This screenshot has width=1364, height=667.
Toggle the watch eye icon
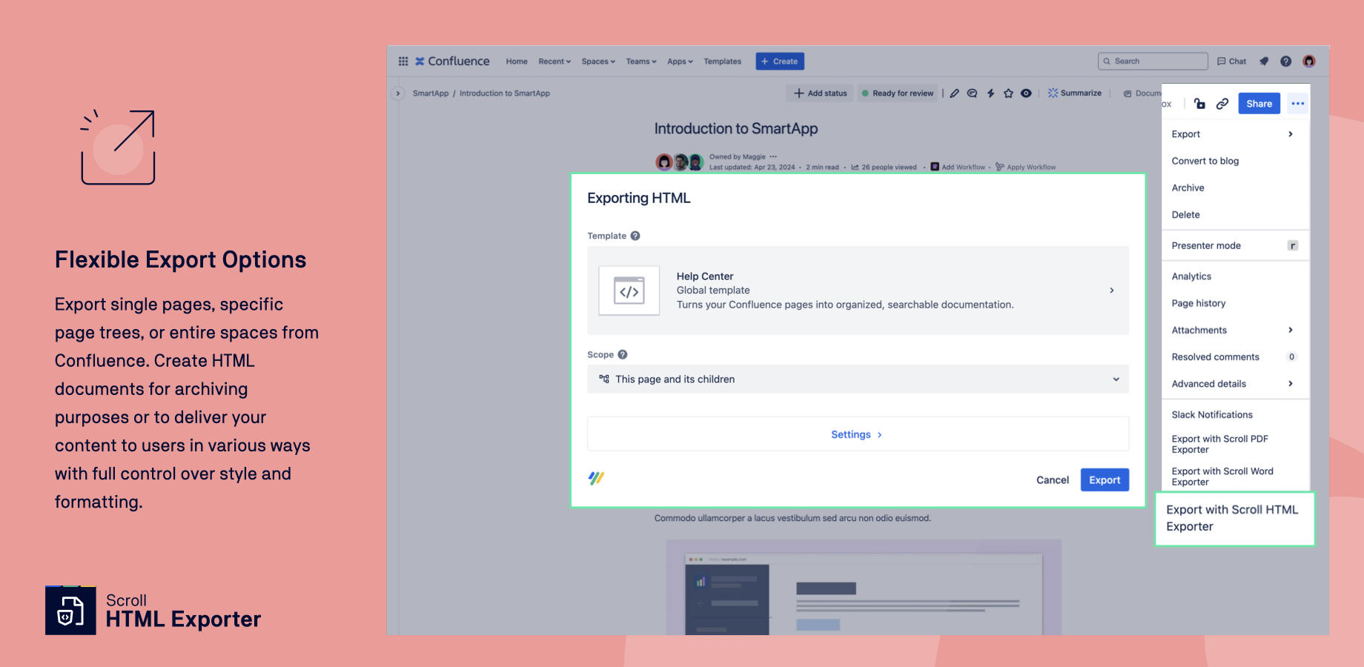coord(1026,93)
